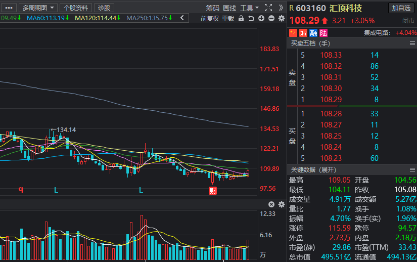This screenshot has width=417, height=262.
Task: Click the 加自选 button
Action: pyautogui.click(x=401, y=8)
